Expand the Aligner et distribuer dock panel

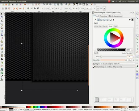[114, 64]
